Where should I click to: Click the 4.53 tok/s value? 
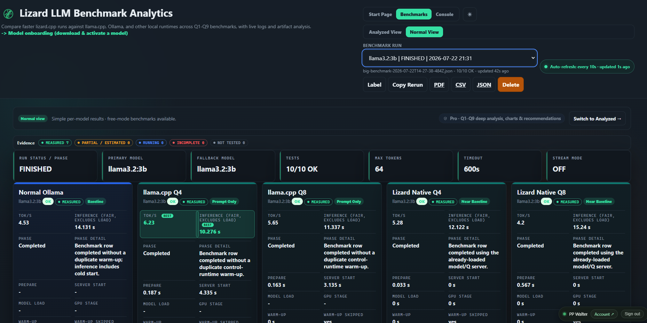(x=24, y=223)
